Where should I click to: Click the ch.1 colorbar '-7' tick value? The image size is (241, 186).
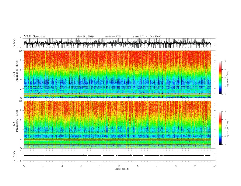225,94
